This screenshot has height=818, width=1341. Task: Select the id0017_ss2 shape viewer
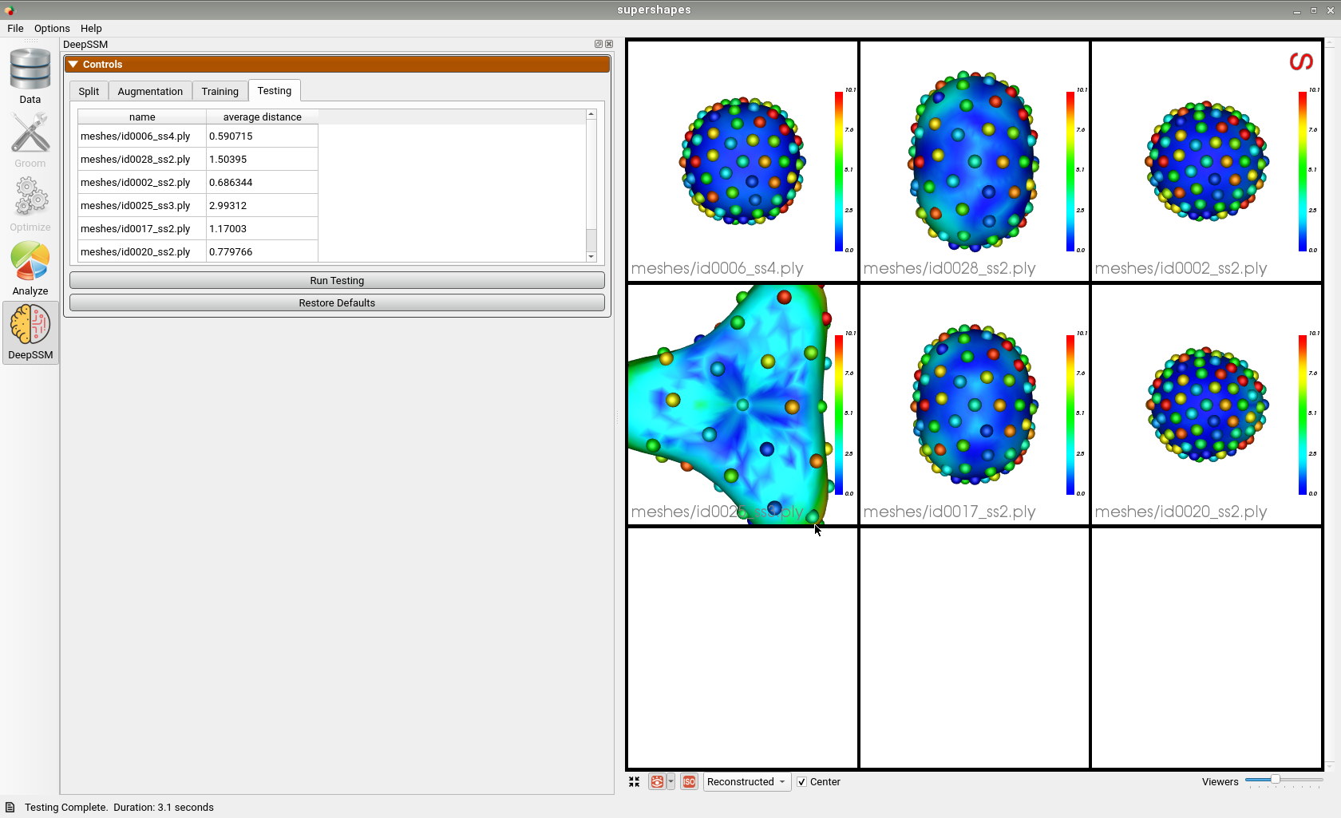(x=975, y=405)
